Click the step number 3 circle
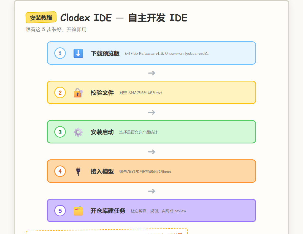303x234 pixels. tap(60, 132)
